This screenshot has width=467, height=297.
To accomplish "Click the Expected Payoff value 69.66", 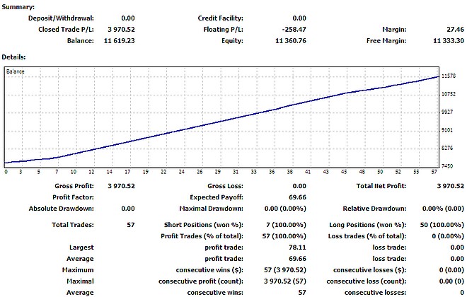I will coord(297,197).
